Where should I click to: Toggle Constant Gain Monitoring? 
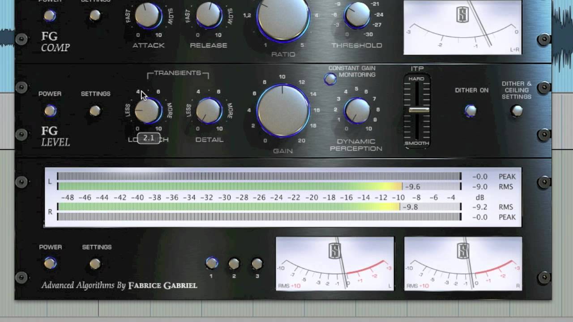pos(330,79)
